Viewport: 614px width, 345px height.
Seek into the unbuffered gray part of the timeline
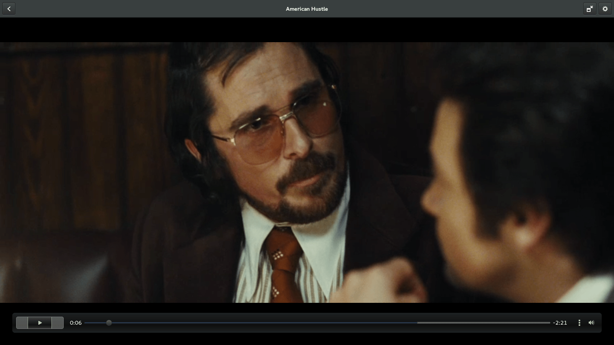(484, 323)
